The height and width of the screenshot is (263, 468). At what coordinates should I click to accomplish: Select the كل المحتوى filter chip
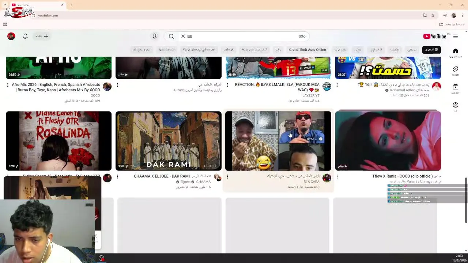click(431, 50)
